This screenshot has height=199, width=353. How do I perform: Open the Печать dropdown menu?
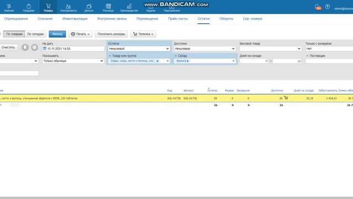click(81, 34)
